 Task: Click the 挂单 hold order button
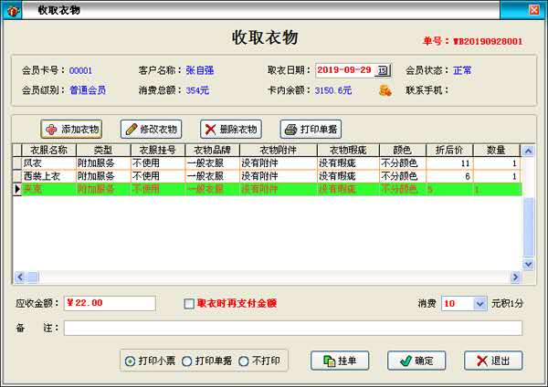[340, 361]
